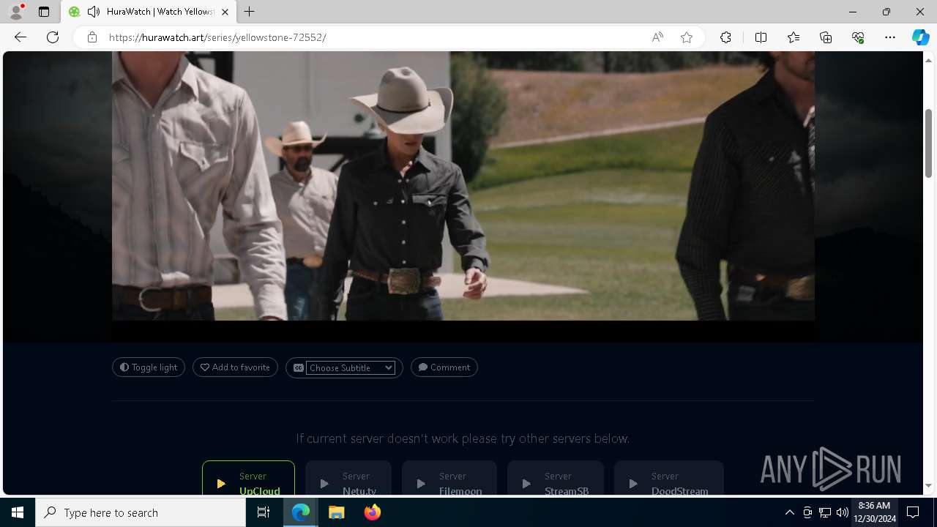Open the Copilot sidebar icon
This screenshot has width=937, height=527.
click(x=920, y=37)
